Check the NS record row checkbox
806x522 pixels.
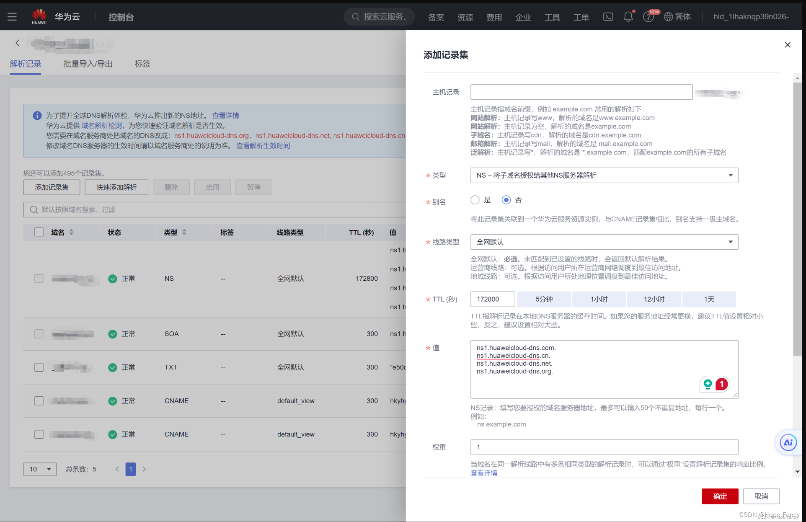(39, 279)
